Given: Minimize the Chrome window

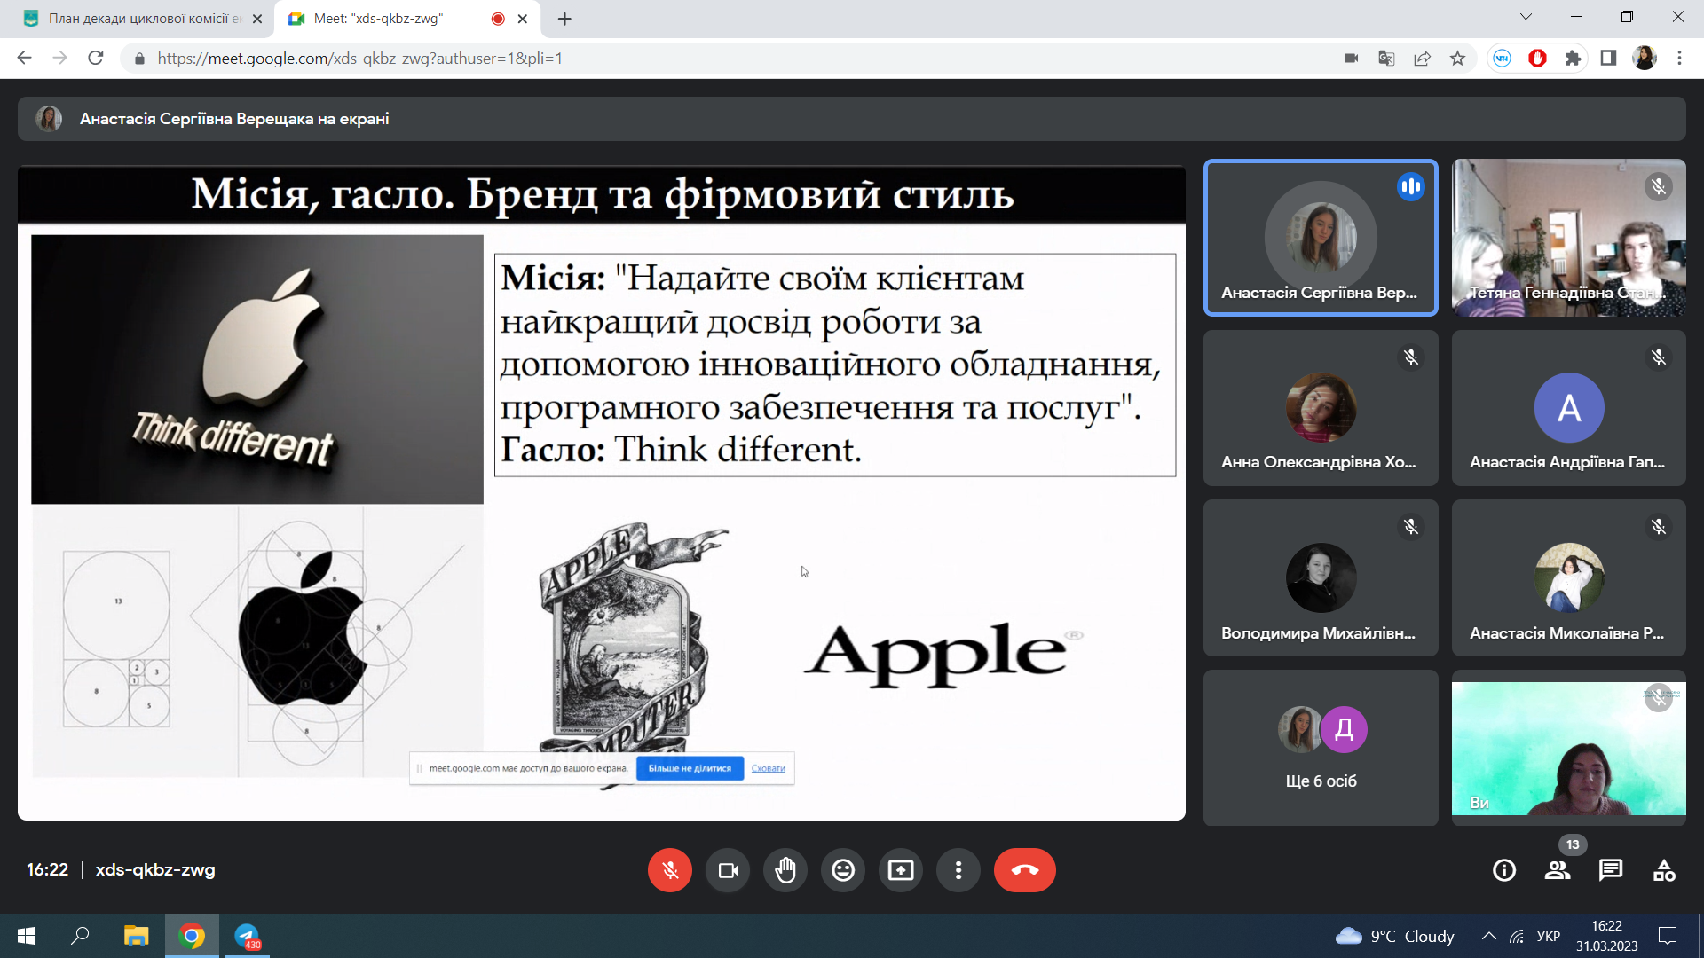Looking at the screenshot, I should point(1576,17).
